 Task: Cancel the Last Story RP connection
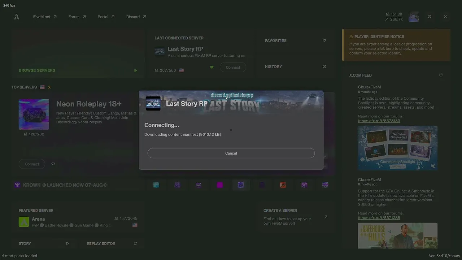(231, 153)
